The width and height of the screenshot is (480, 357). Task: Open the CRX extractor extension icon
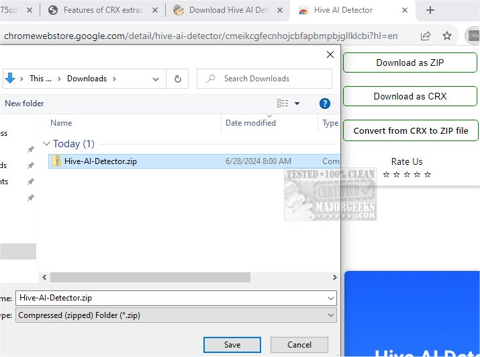[x=473, y=36]
